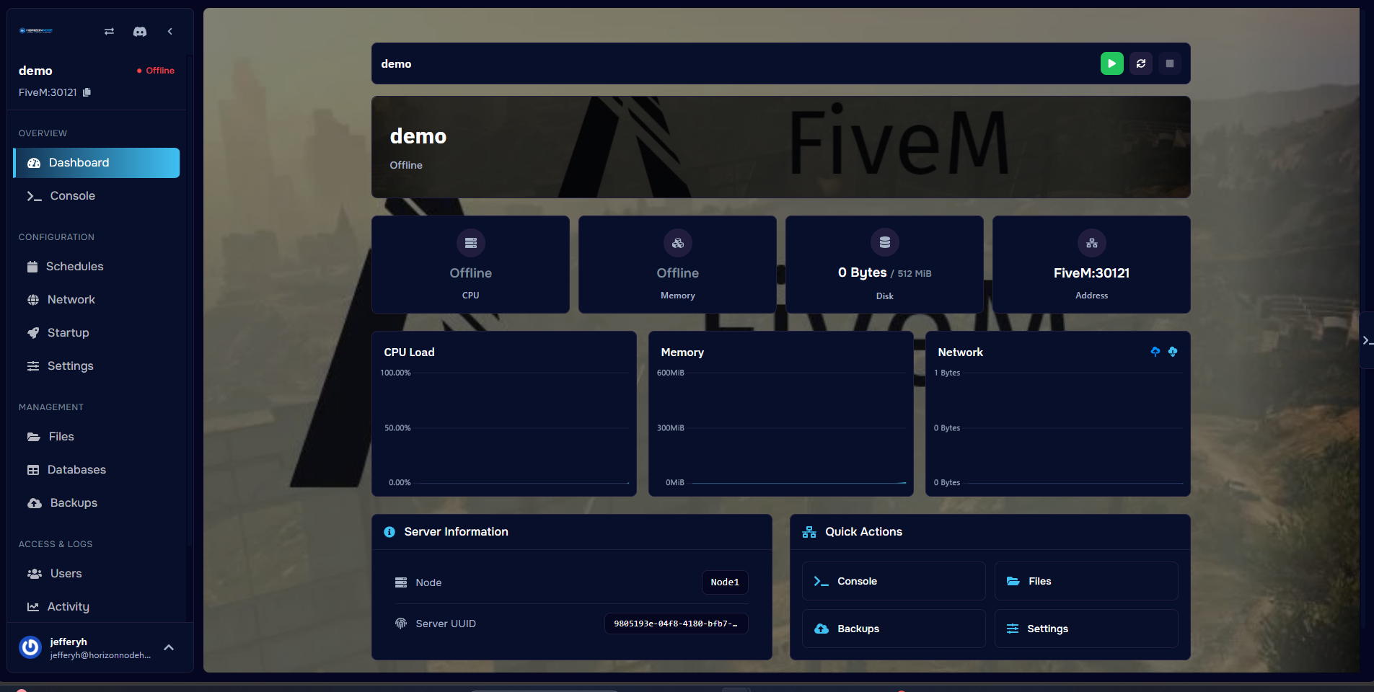Viewport: 1374px width, 692px height.
Task: Click the fingerprint icon beside Server UUID
Action: [401, 624]
